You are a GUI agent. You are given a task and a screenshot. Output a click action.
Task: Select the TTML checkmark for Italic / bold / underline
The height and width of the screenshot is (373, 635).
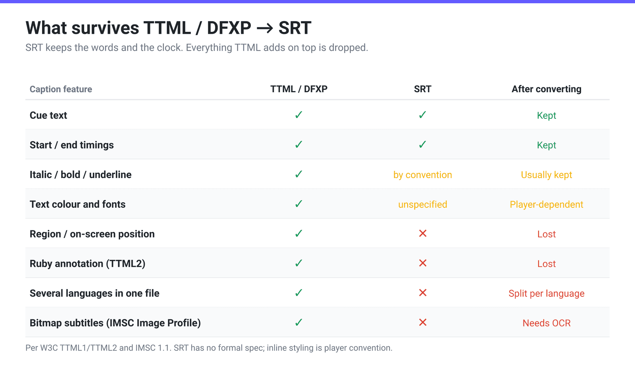[299, 174]
